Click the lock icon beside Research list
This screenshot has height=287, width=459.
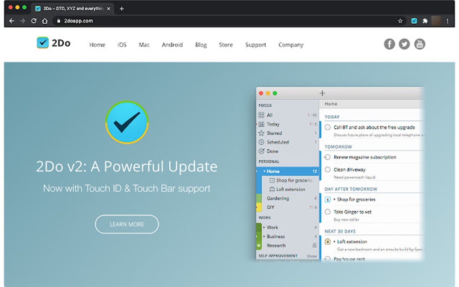tap(314, 245)
